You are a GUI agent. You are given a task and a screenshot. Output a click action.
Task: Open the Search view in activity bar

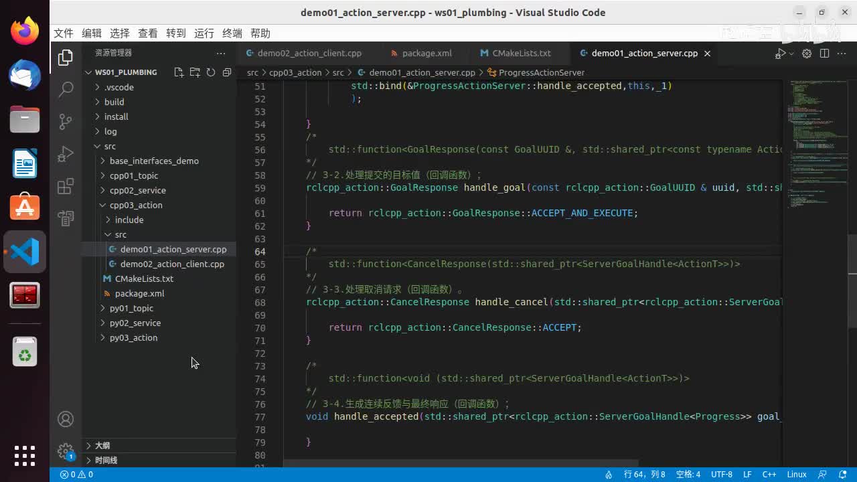66,89
